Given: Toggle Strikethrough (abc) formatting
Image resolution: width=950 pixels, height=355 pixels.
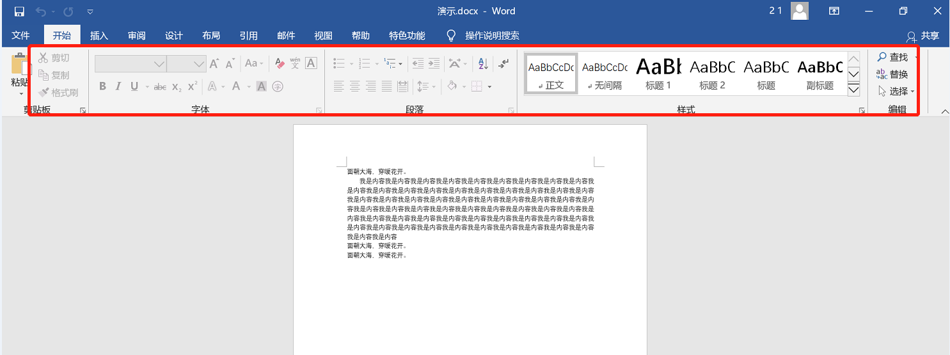Looking at the screenshot, I should 160,86.
